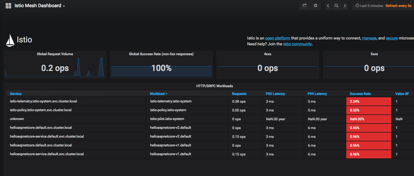The image size is (414, 176).
Task: Click the Grafana dashboards grid icon
Action: pyautogui.click(x=8, y=6)
